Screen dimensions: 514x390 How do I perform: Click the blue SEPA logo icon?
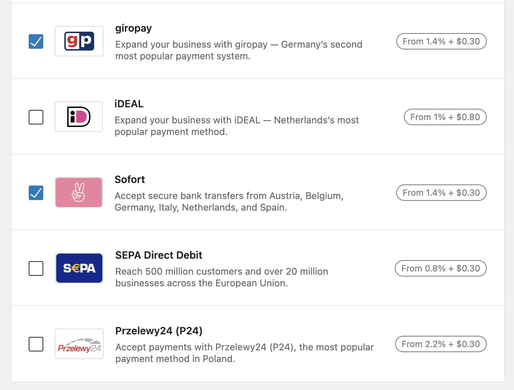(79, 268)
